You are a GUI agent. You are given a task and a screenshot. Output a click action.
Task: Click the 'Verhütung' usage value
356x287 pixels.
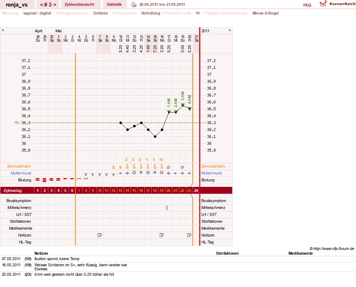coord(151,13)
